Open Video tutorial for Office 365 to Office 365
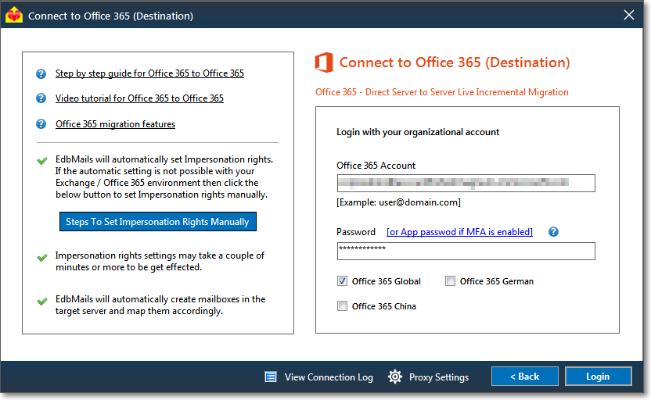Image resolution: width=651 pixels, height=400 pixels. [139, 98]
